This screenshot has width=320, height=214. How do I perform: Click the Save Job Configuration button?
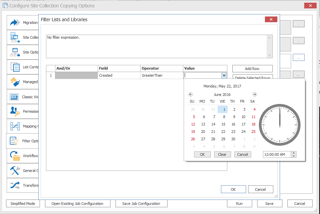click(141, 204)
